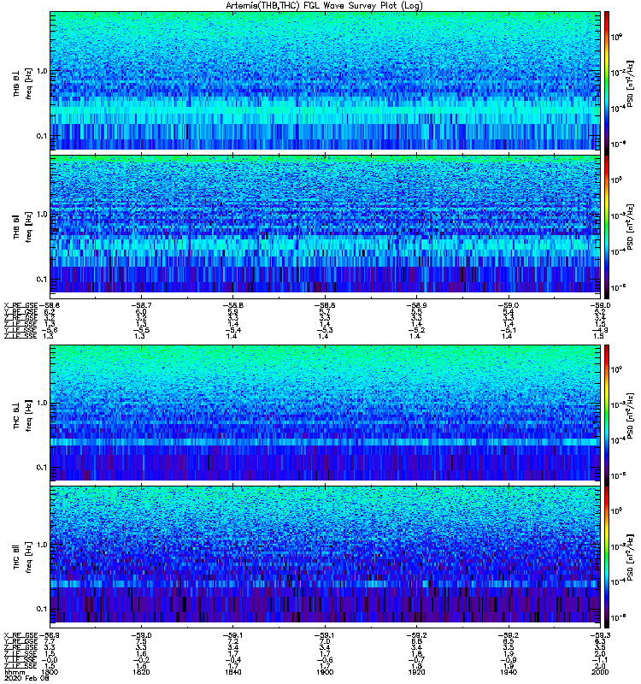Click the 10⁻⁶ tick label on THB B∥ color bar
Image resolution: width=641 pixels, height=684 pixels.
click(x=617, y=287)
